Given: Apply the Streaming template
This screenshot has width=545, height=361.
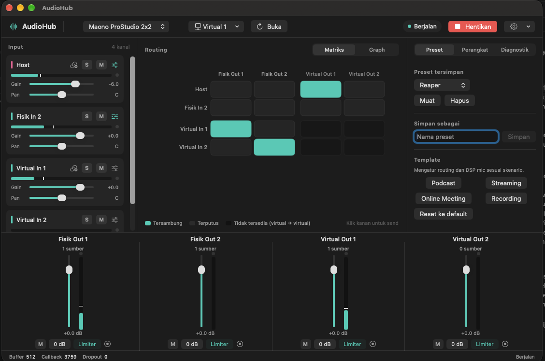Looking at the screenshot, I should (506, 183).
